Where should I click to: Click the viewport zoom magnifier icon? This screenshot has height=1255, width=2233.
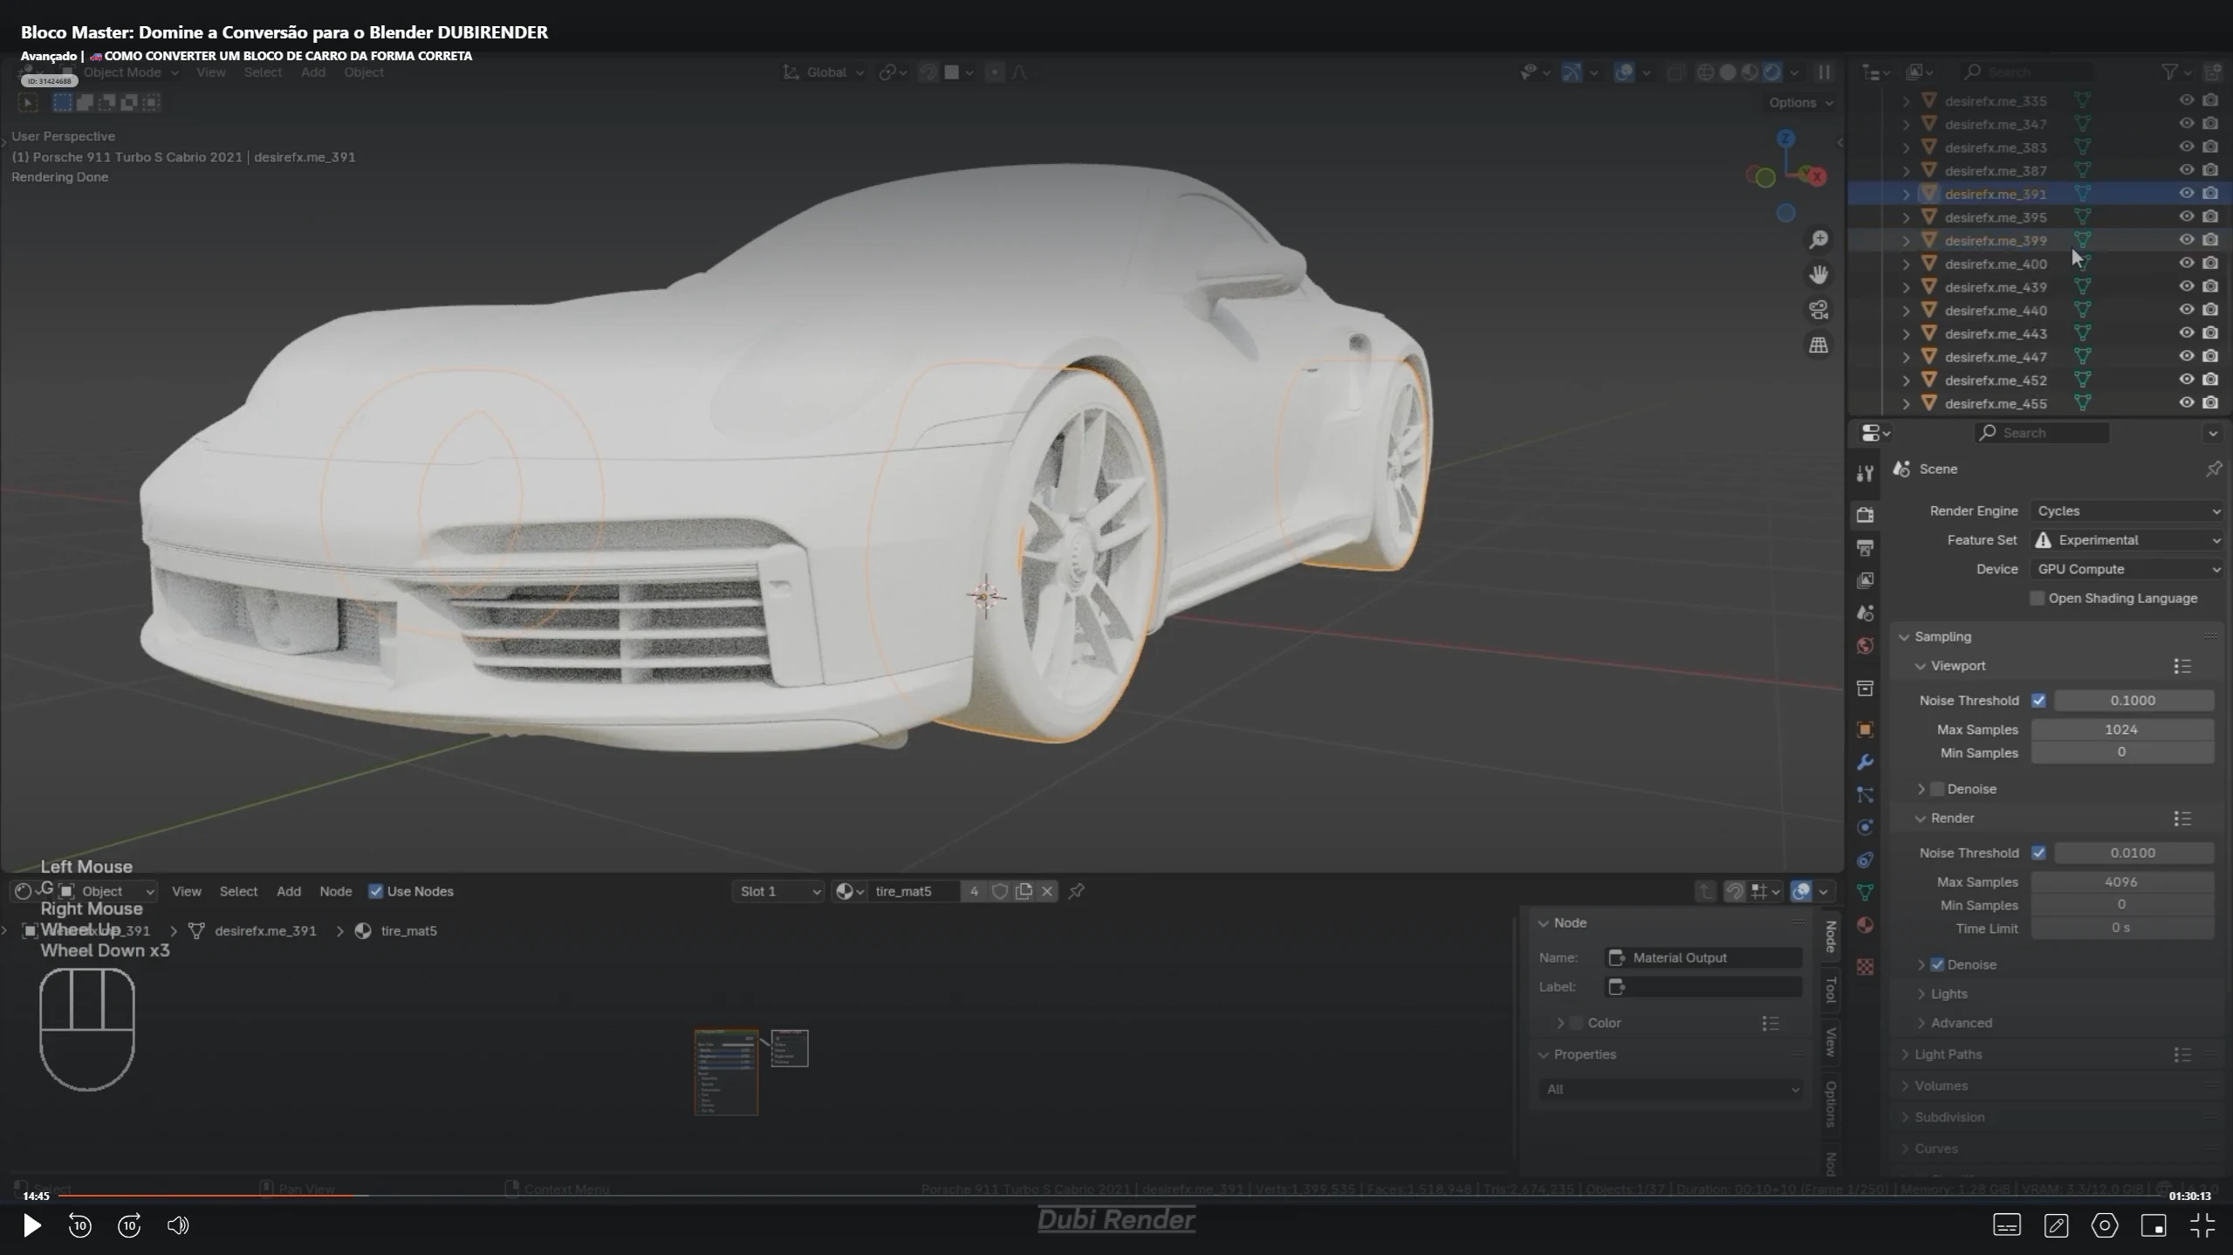pyautogui.click(x=1819, y=239)
